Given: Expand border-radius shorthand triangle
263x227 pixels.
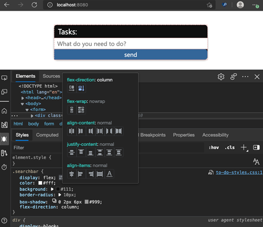Looking at the screenshot, I should (60, 195).
